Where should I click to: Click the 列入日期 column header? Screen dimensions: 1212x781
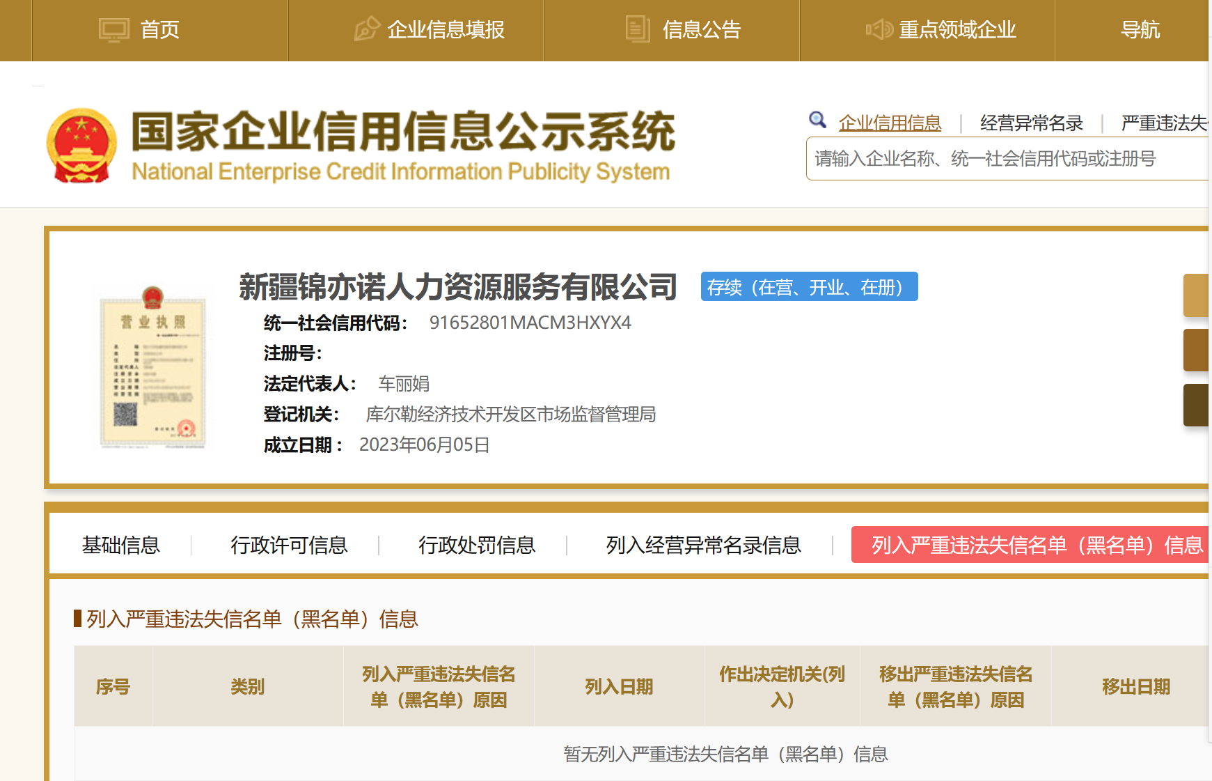click(619, 687)
